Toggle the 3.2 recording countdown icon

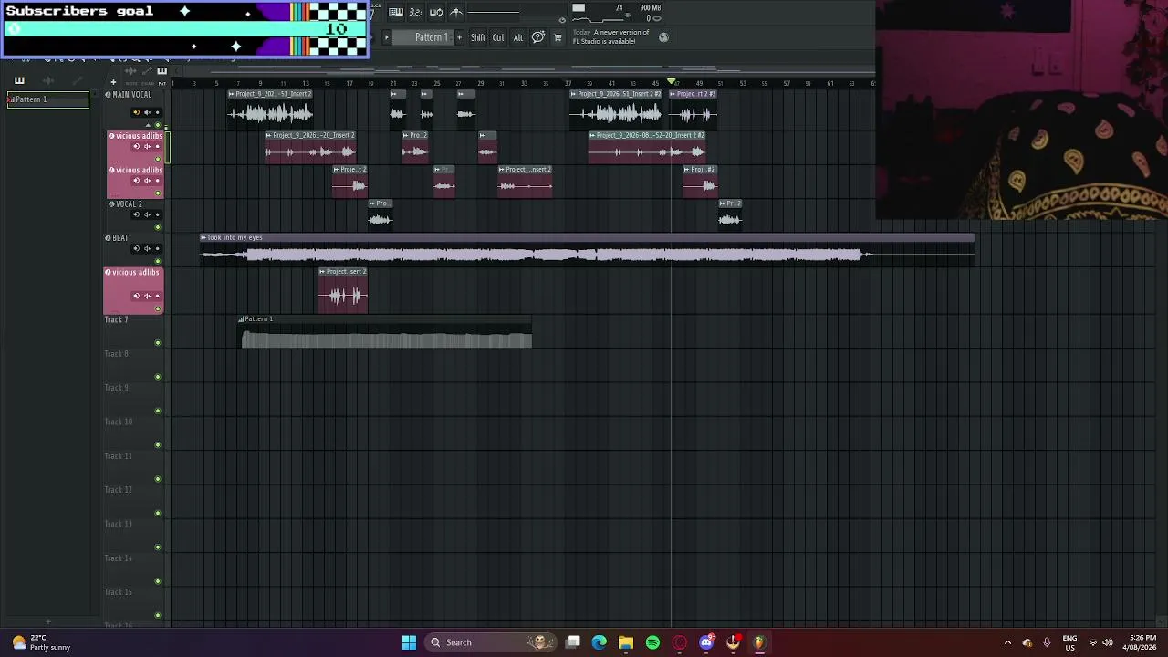click(415, 12)
